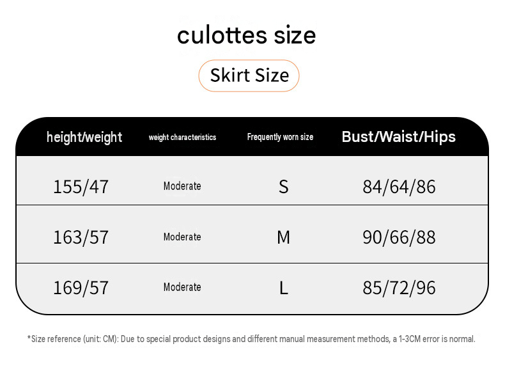Image resolution: width=505 pixels, height=369 pixels.
Task: Select the 163/57 height/weight cell
Action: tap(81, 237)
